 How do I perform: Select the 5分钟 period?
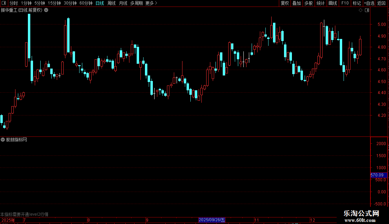pyautogui.click(x=40, y=3)
